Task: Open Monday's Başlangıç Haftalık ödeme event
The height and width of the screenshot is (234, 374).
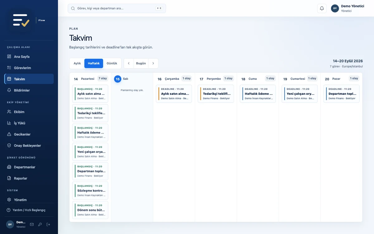Action: [90, 132]
